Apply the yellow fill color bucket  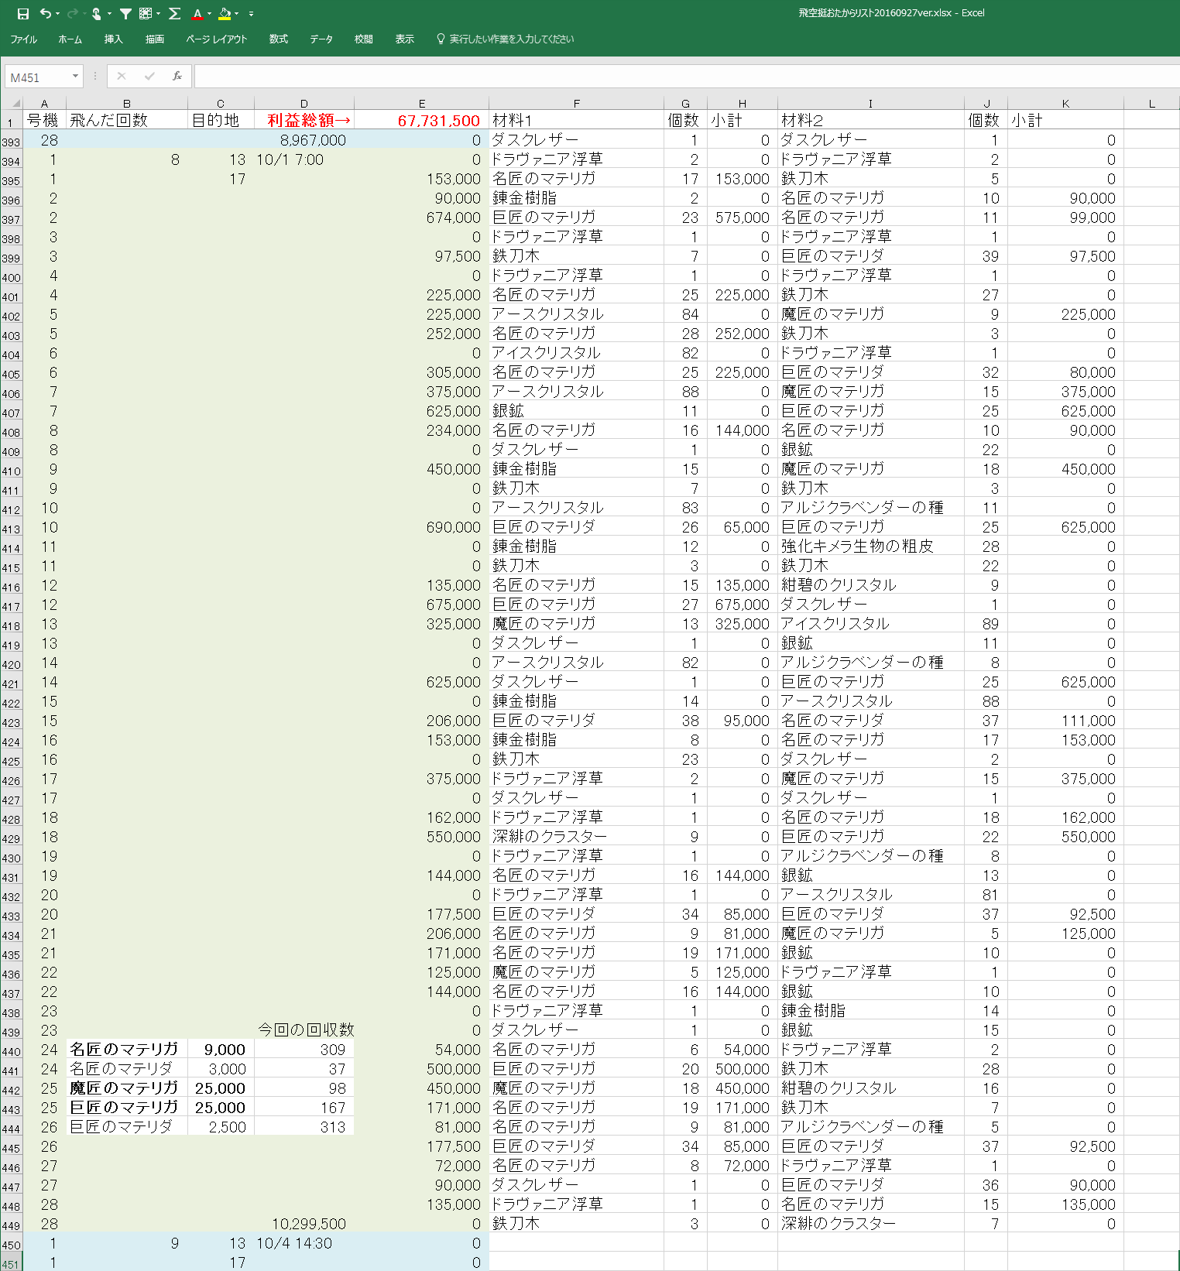click(x=225, y=14)
